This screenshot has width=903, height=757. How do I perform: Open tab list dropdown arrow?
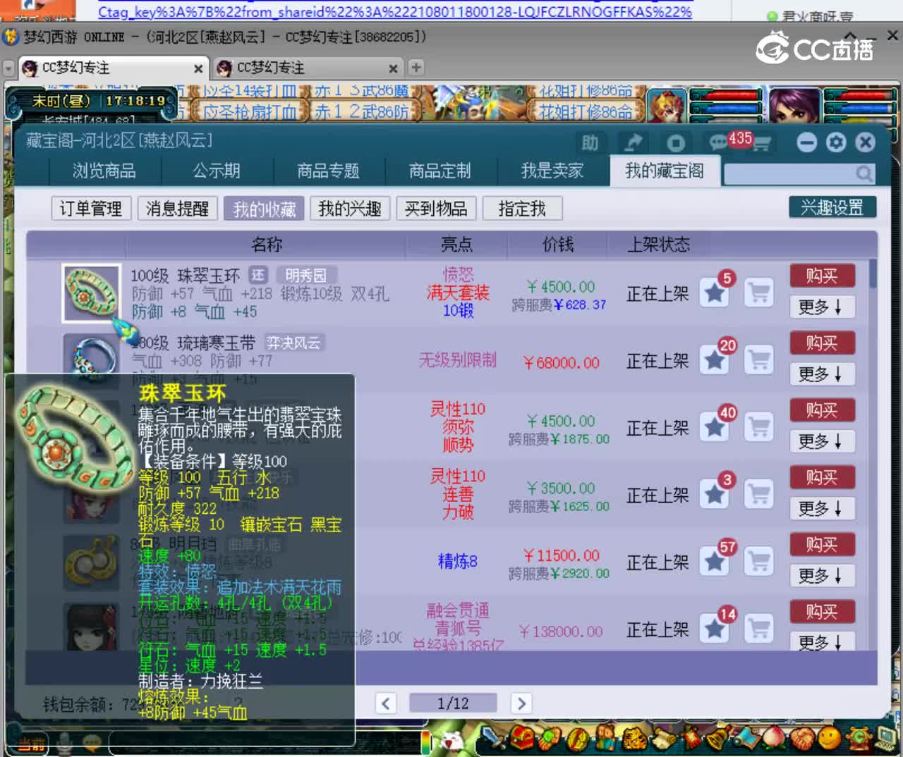[x=8, y=68]
